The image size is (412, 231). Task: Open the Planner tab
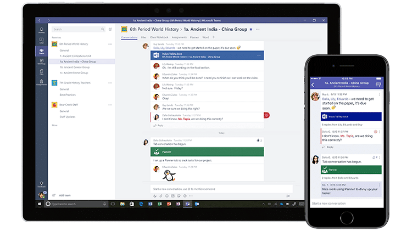click(x=194, y=37)
